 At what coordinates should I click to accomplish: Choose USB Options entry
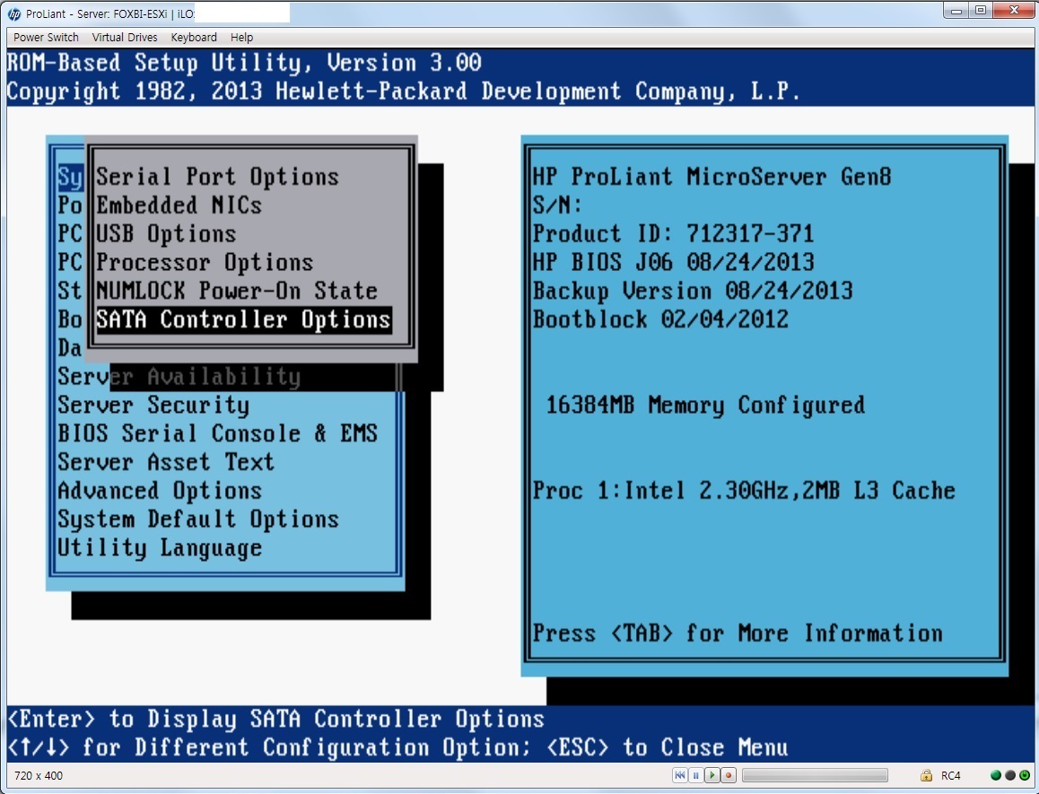coord(166,234)
